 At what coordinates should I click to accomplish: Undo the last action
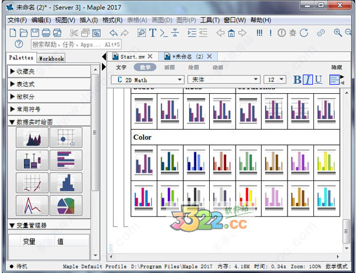pyautogui.click(x=113, y=33)
